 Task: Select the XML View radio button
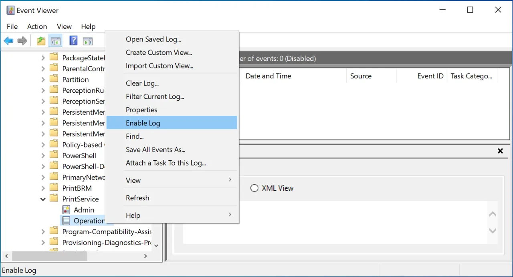(254, 188)
